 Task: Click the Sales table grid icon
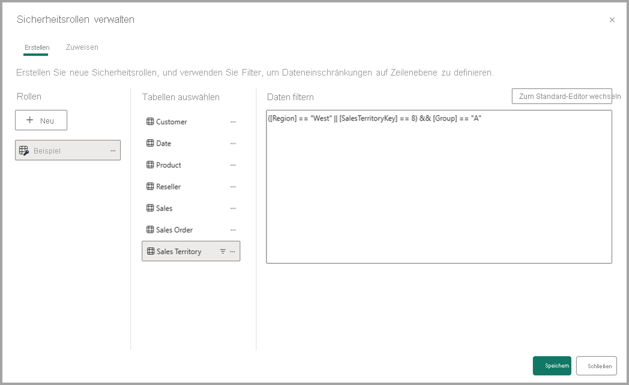[x=150, y=208]
